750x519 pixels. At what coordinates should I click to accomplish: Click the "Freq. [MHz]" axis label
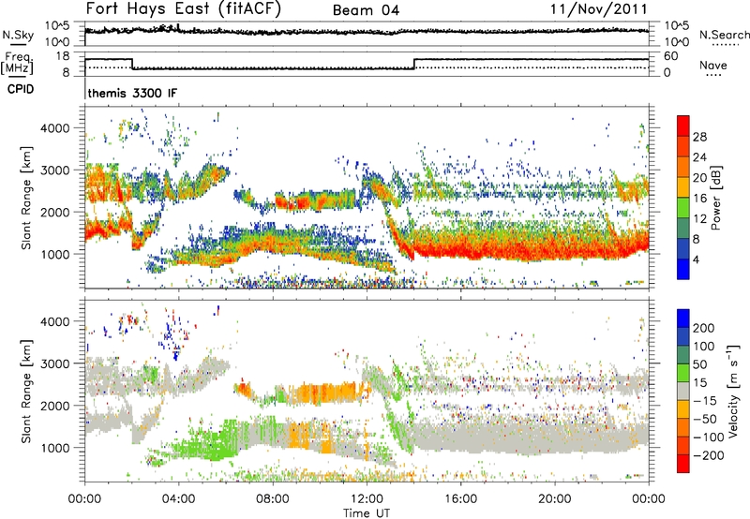(17, 64)
